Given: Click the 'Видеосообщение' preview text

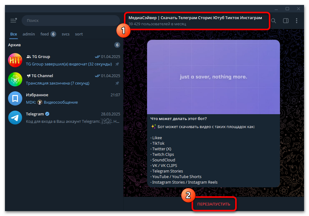Looking at the screenshot, I should [x=61, y=102].
